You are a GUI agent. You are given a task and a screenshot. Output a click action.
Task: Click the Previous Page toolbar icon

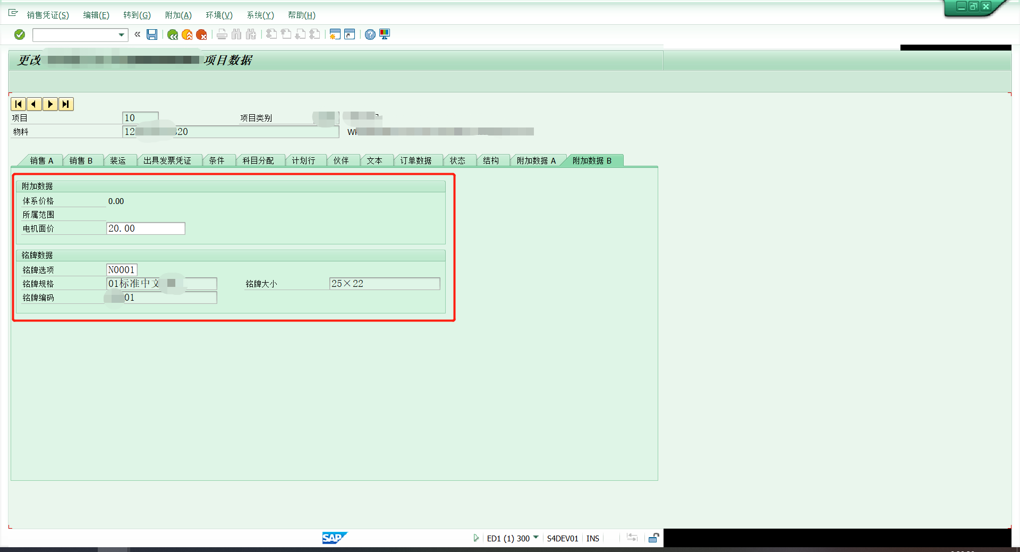pos(286,35)
